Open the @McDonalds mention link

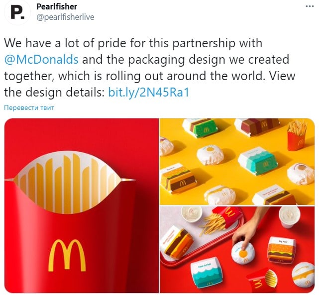click(x=41, y=59)
